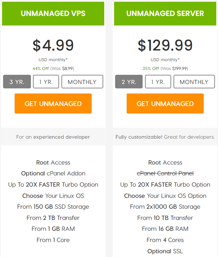Click the 35% Off discount label
218x257 pixels.
150,69
